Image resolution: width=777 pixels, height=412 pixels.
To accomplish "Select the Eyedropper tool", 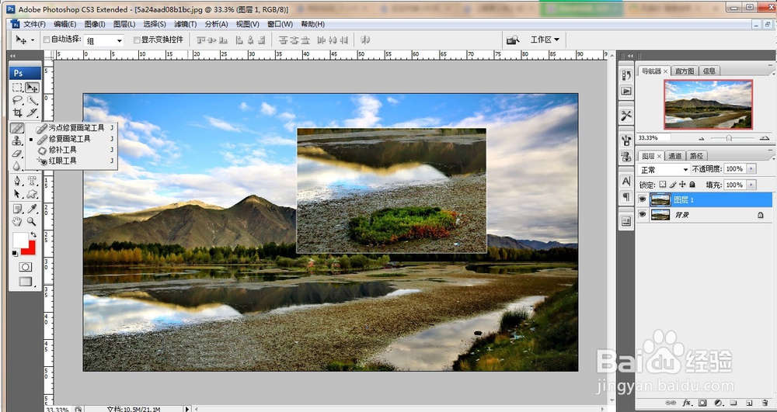I will click(x=32, y=209).
